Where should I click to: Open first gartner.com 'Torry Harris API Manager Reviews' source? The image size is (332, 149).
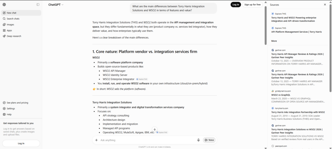(299, 58)
